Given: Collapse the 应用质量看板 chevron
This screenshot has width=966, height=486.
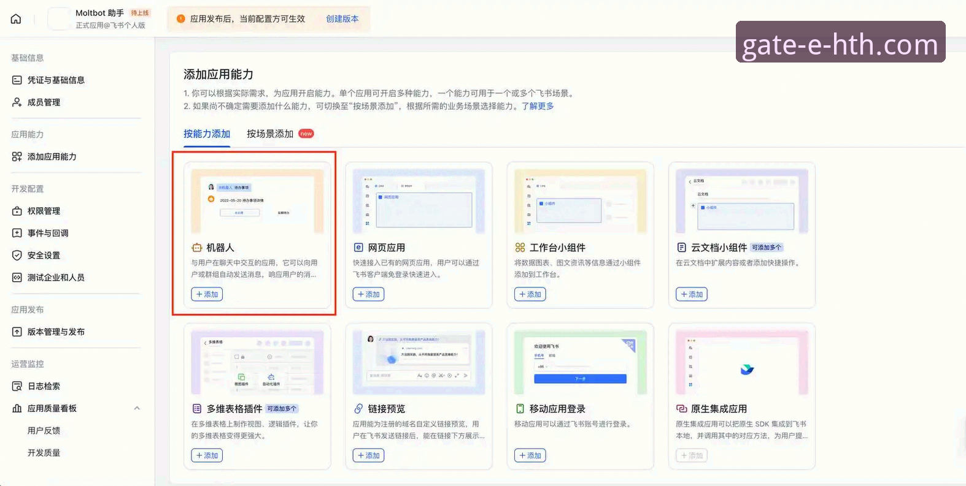Looking at the screenshot, I should point(137,408).
